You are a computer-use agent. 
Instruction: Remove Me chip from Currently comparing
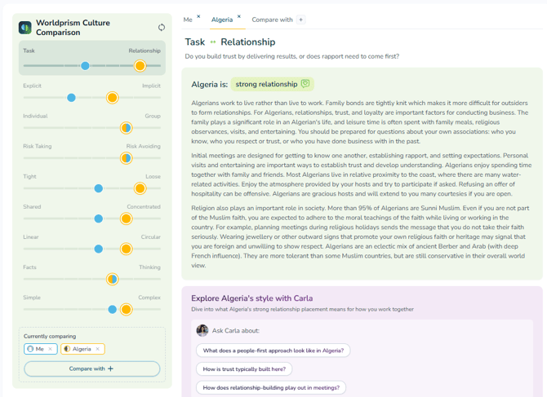pyautogui.click(x=51, y=349)
